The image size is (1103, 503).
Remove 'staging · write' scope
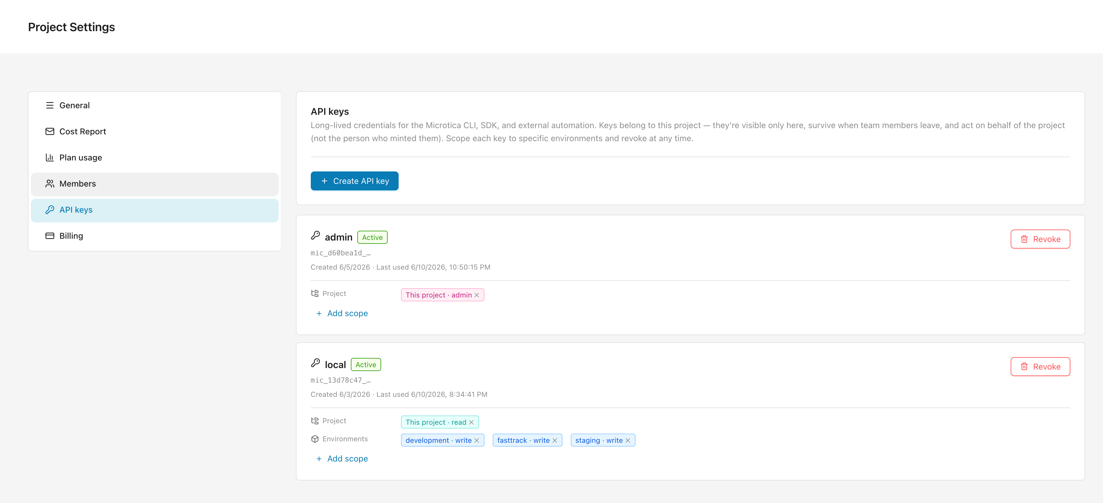pyautogui.click(x=628, y=440)
